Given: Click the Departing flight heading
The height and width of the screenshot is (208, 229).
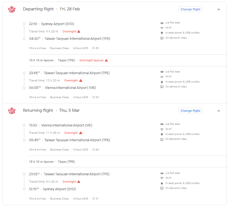Looking at the screenshot, I should click(38, 9).
